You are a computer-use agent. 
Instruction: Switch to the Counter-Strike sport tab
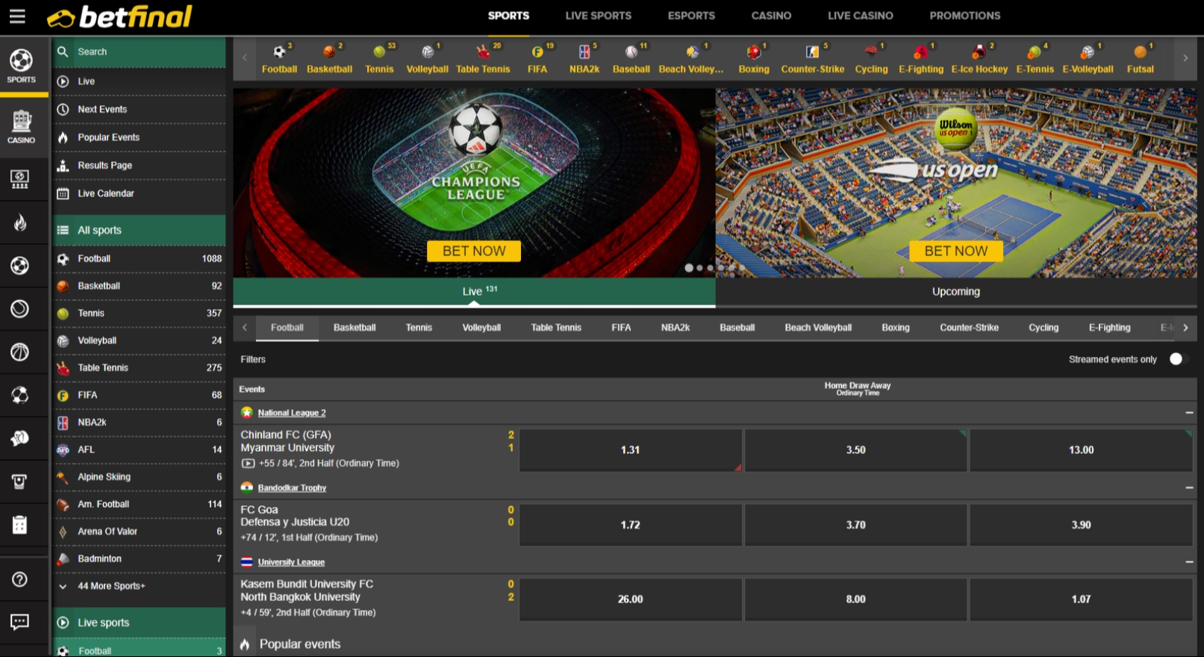pos(969,328)
